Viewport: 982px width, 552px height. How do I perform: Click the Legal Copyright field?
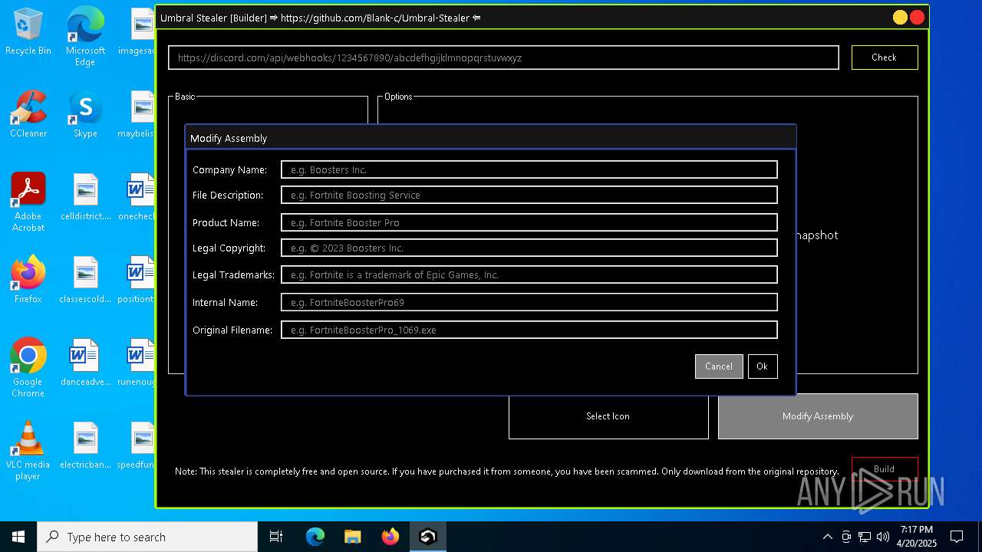pyautogui.click(x=529, y=248)
